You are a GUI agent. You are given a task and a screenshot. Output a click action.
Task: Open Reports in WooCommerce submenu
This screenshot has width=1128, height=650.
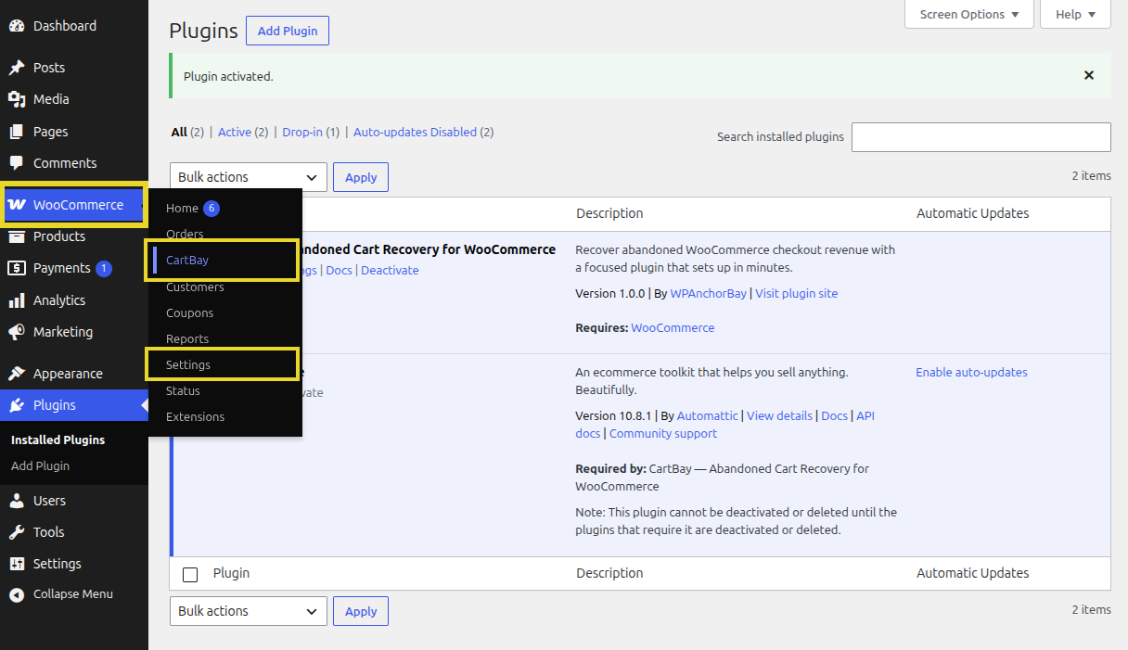point(187,339)
